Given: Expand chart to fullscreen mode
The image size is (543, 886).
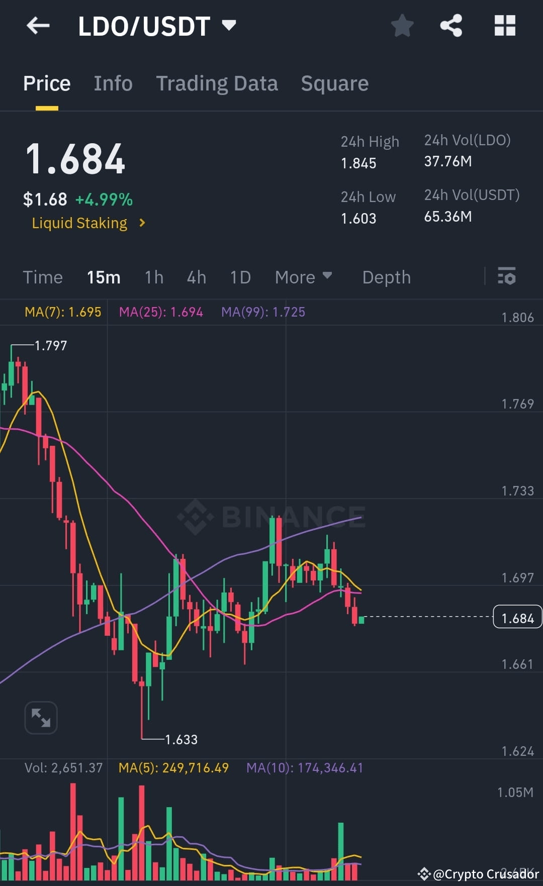Looking at the screenshot, I should (41, 717).
